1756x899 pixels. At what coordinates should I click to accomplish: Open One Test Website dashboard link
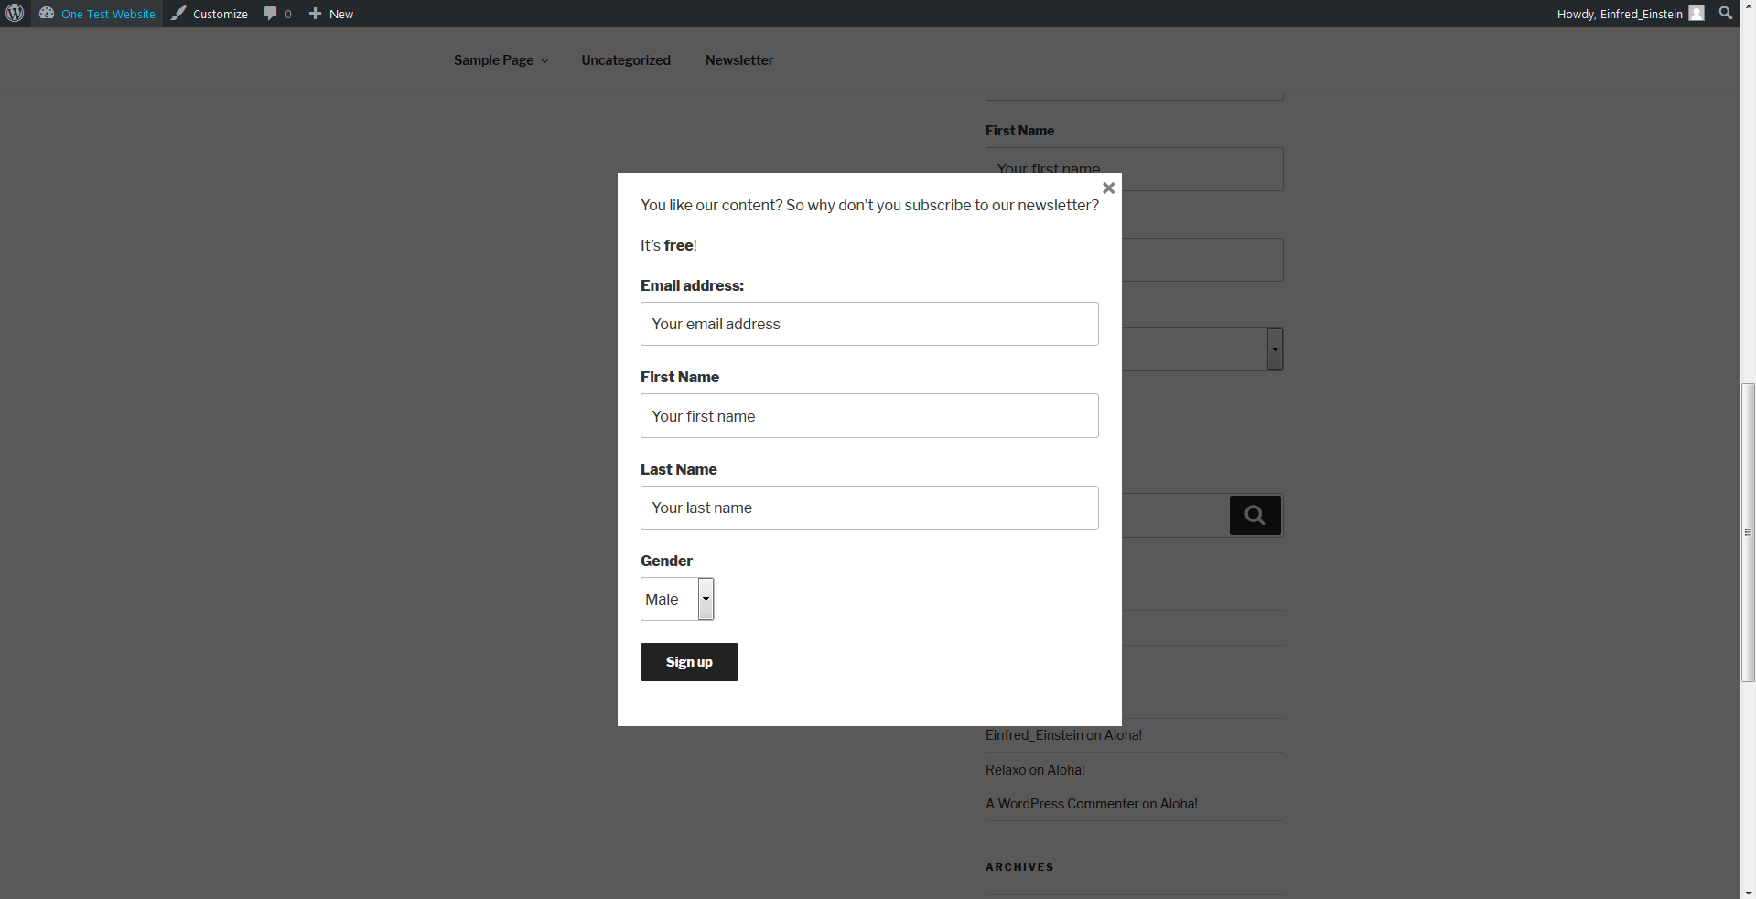[x=97, y=14]
